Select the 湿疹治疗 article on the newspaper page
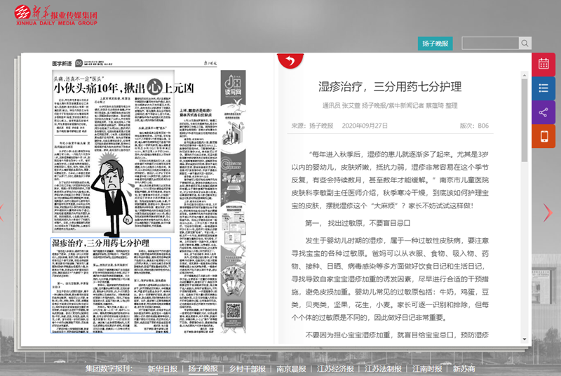The height and width of the screenshot is (376, 561). [x=111, y=285]
